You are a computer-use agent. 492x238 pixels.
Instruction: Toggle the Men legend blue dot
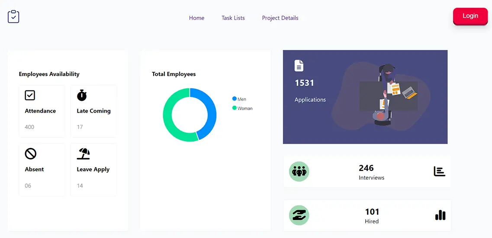click(234, 99)
